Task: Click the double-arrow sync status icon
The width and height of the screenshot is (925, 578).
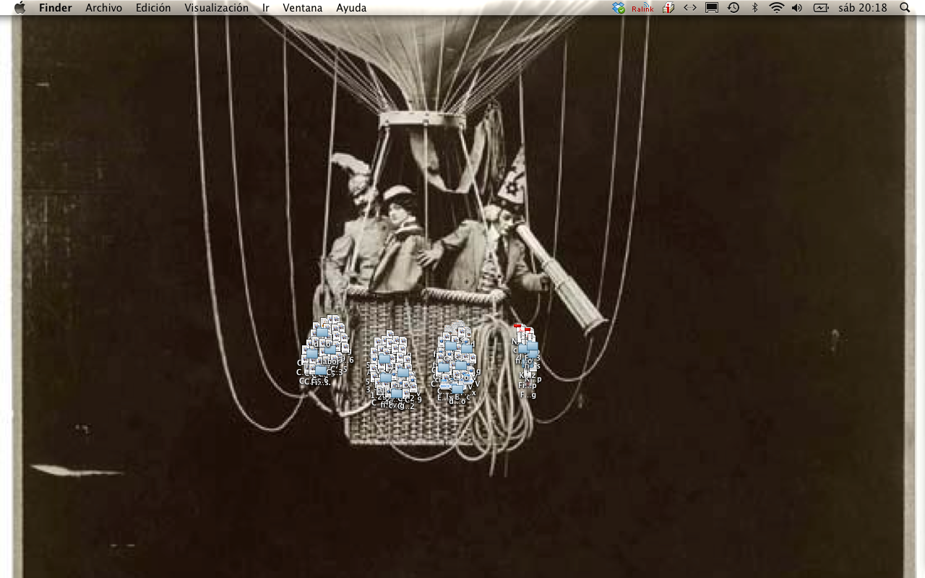Action: 690,8
